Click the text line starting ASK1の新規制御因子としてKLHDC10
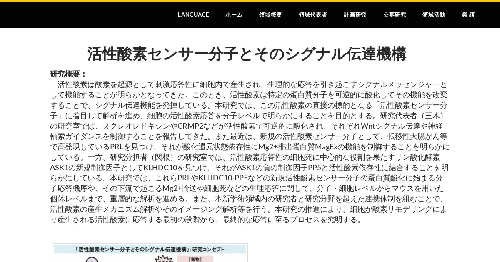 pos(250,168)
